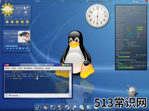Open the Preferencias menu in Konsole
The width and height of the screenshot is (149, 111).
[39, 68]
